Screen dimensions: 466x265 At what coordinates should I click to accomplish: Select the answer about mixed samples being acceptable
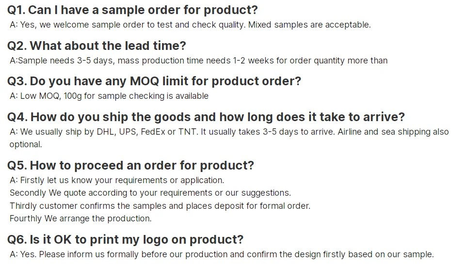coord(190,25)
